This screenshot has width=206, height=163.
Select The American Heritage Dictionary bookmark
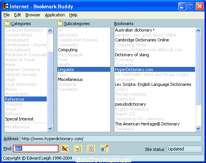(x=155, y=124)
